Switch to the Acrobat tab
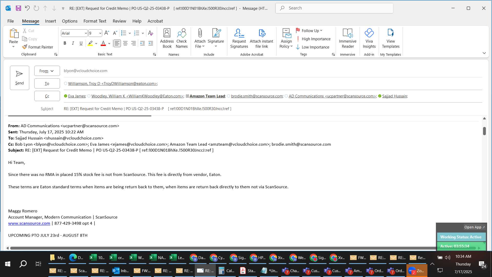Viewport: 492px width, 277px height. click(x=155, y=21)
